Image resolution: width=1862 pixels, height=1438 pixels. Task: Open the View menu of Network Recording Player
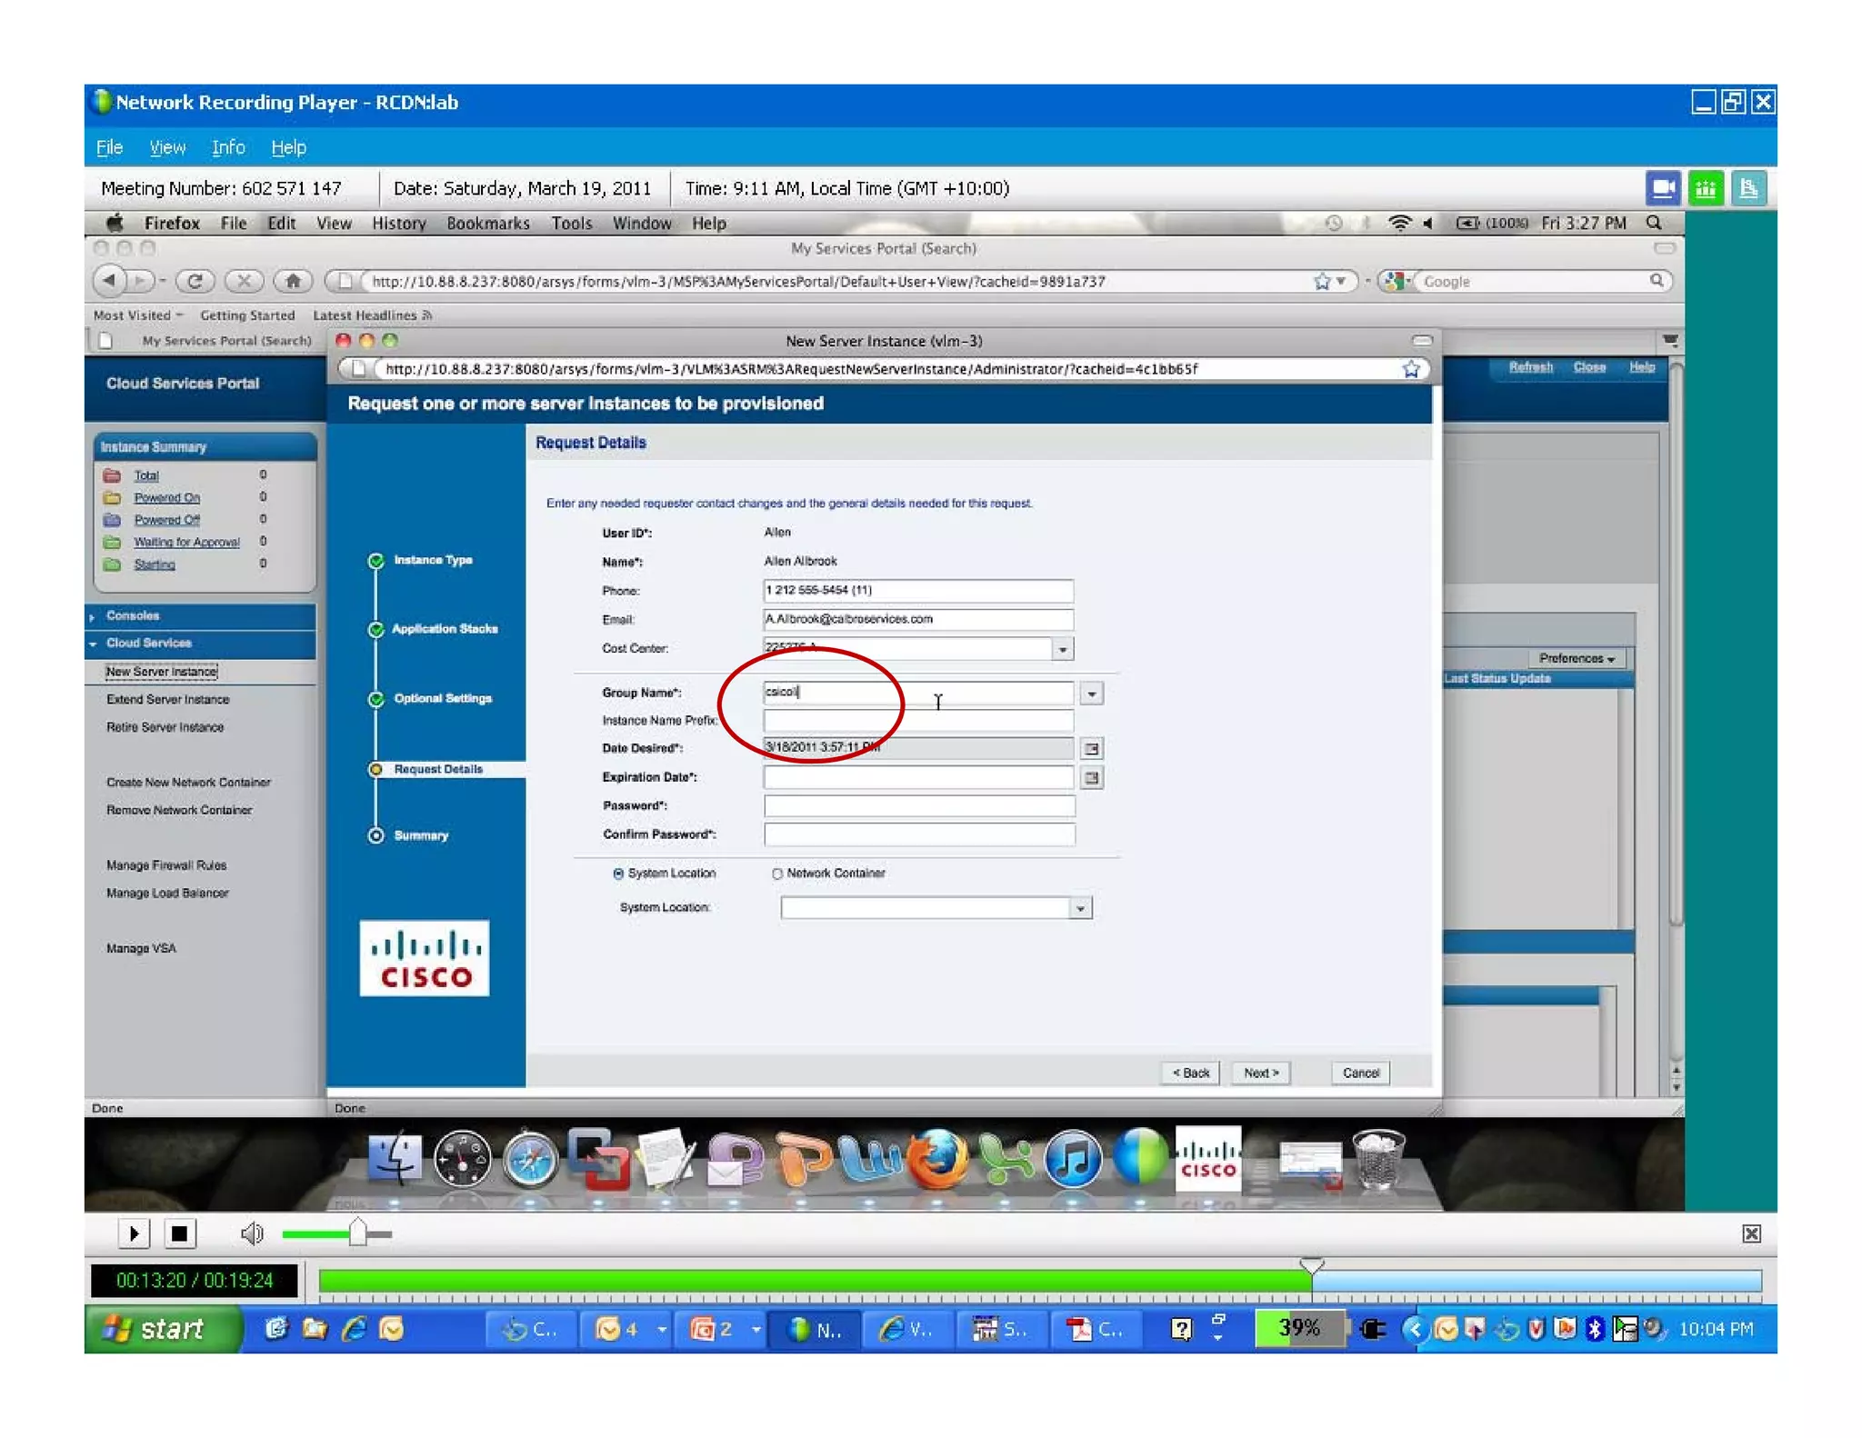[167, 147]
